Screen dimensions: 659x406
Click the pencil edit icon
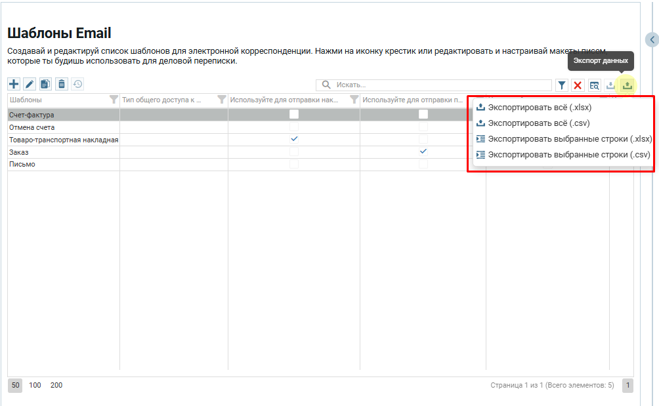30,84
